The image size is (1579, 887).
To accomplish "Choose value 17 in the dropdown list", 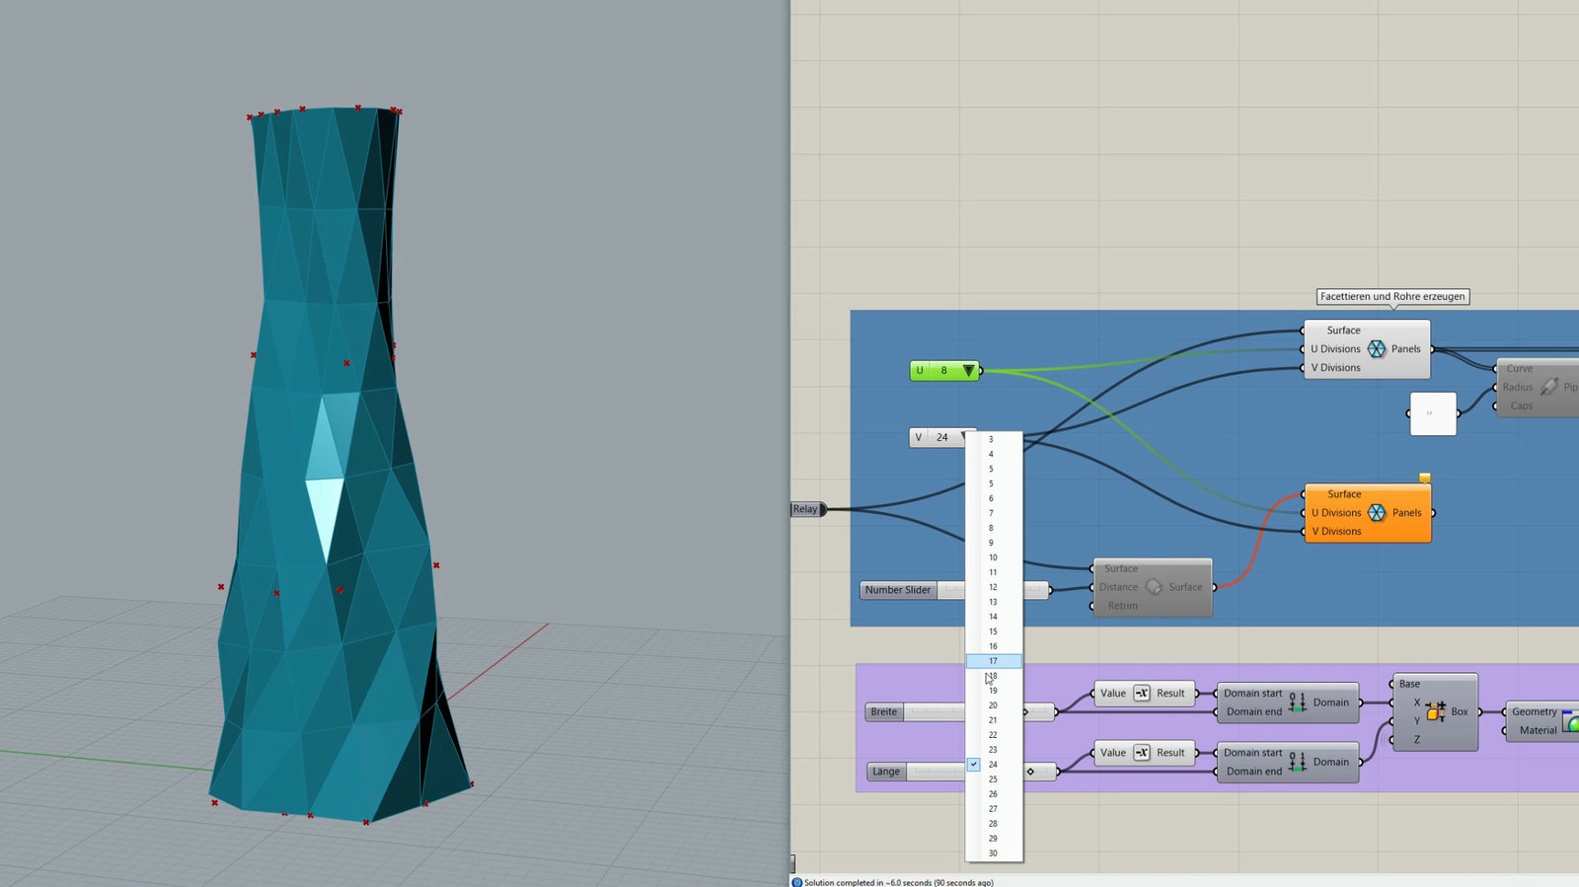I will [x=994, y=661].
